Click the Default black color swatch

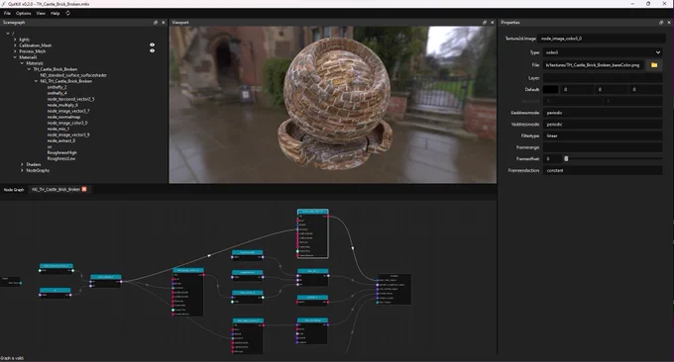click(x=551, y=89)
